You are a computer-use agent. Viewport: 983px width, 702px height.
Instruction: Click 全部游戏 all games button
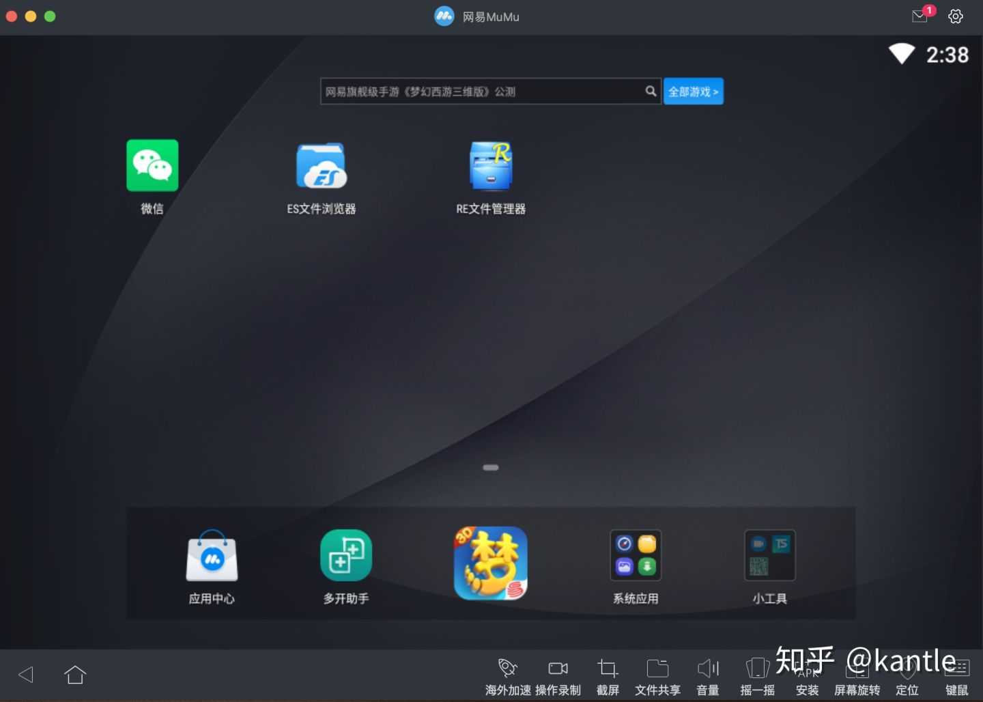(x=694, y=92)
